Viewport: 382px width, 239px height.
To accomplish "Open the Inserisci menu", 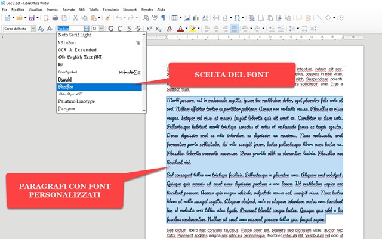I will [x=53, y=10].
